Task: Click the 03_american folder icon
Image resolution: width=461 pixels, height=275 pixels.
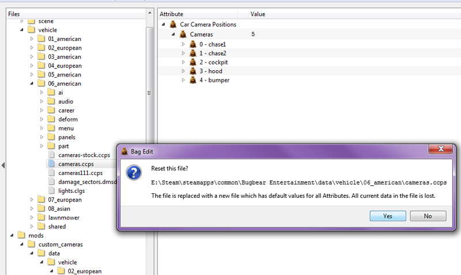Action: click(41, 56)
